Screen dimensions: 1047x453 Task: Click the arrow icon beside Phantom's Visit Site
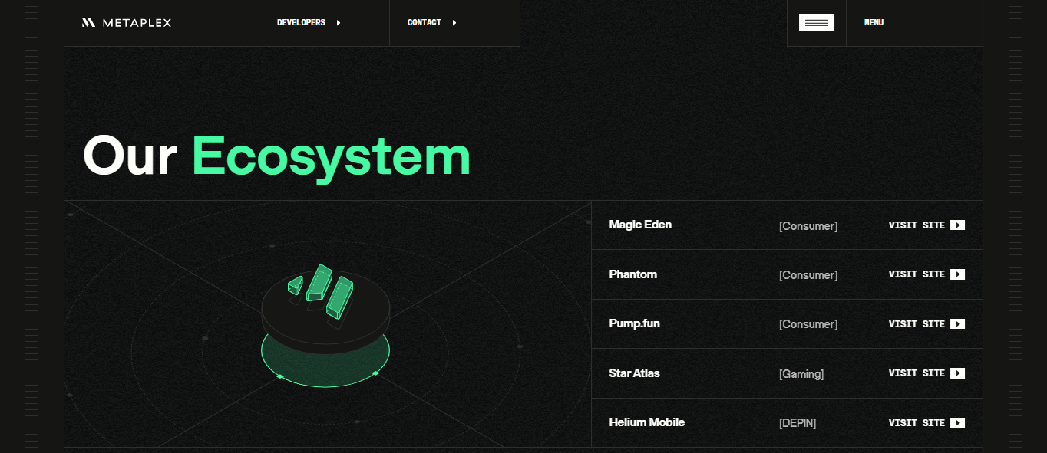[x=957, y=274]
